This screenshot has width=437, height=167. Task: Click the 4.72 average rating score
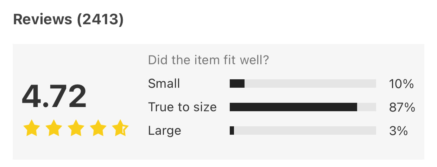54,96
